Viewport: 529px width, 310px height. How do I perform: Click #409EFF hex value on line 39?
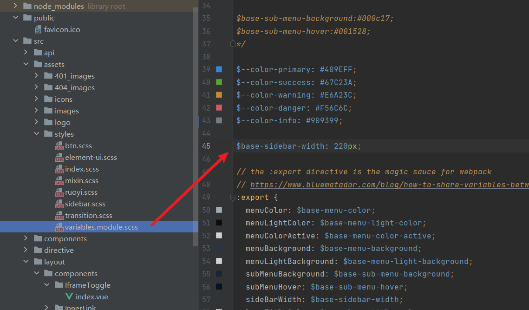click(x=336, y=70)
